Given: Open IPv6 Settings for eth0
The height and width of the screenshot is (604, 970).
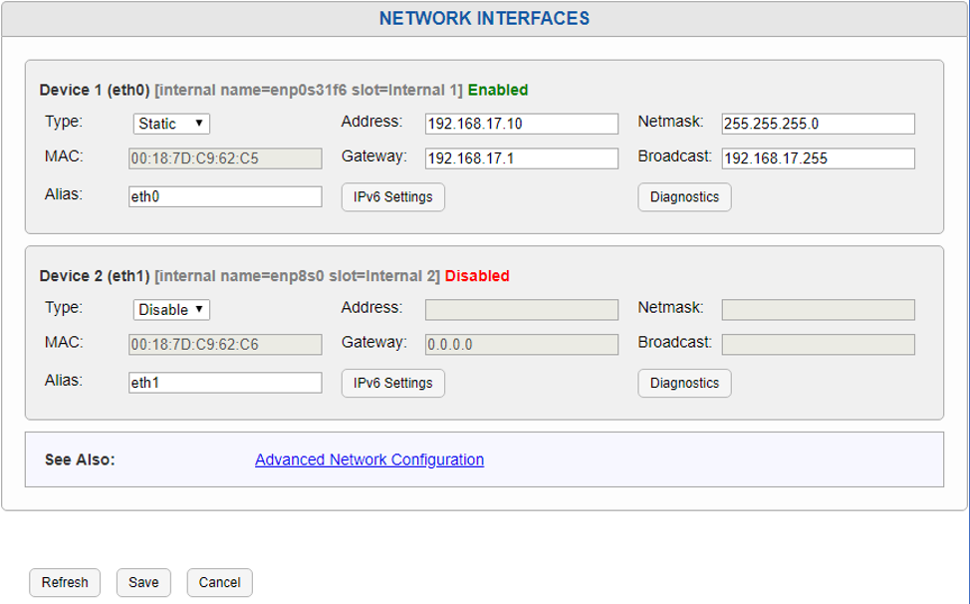Looking at the screenshot, I should coord(392,196).
